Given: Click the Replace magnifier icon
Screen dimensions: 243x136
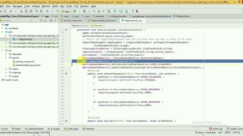Looking at the screenshot, I should coord(41,11).
